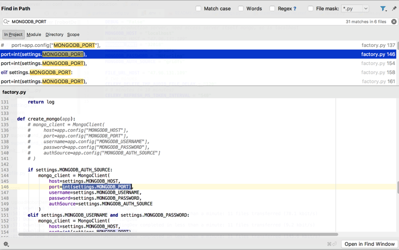Clear the search text with X icon

click(x=394, y=22)
